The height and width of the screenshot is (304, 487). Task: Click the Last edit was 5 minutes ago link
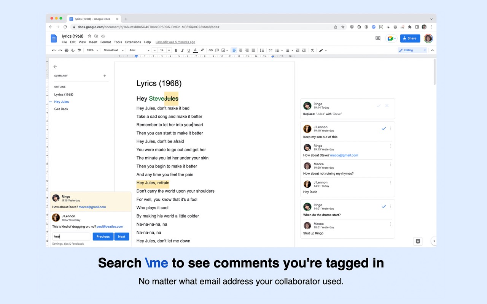175,42
